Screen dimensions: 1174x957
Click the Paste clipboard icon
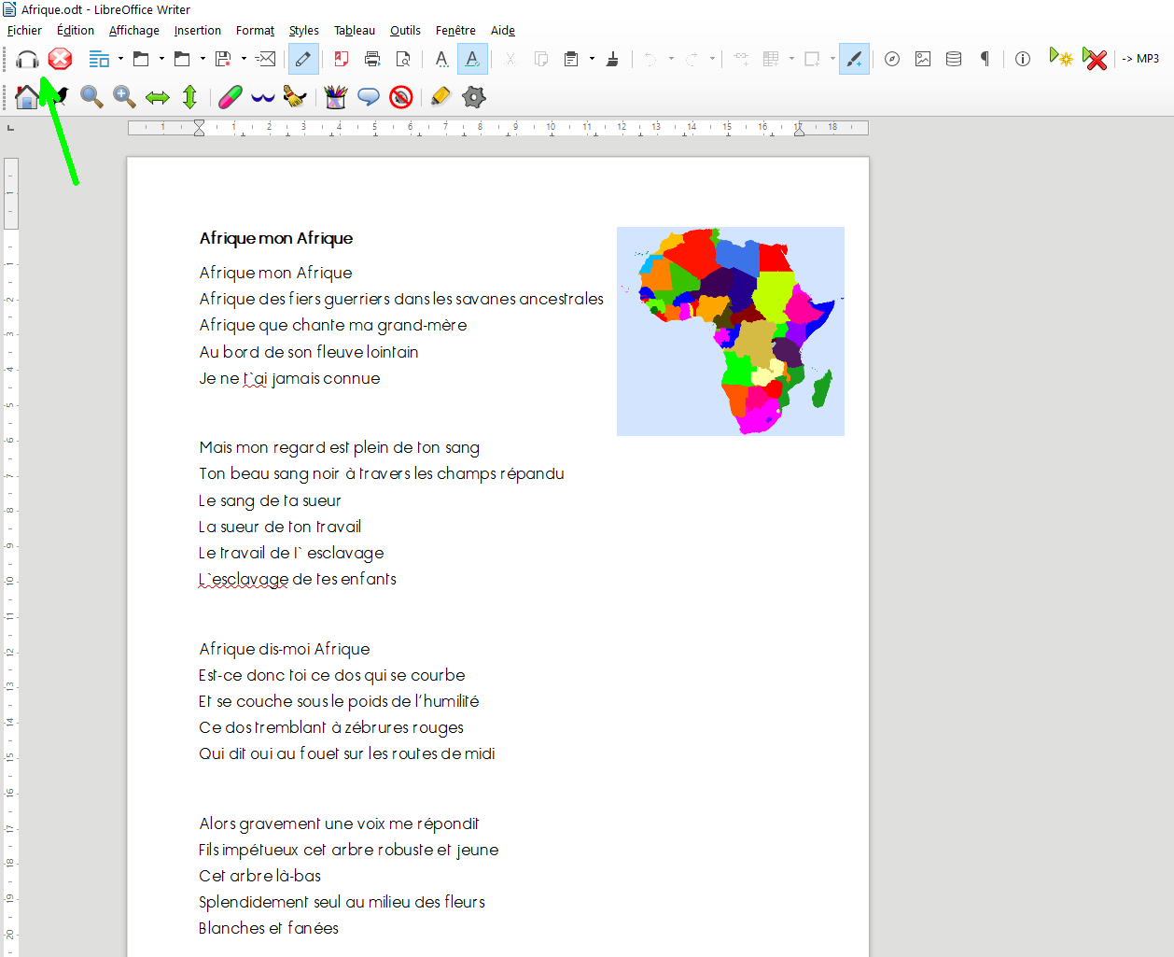[x=571, y=59]
